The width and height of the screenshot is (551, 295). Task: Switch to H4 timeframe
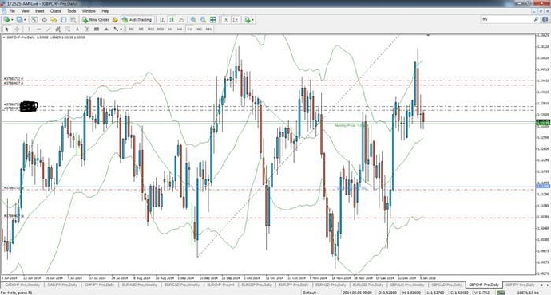click(180, 29)
